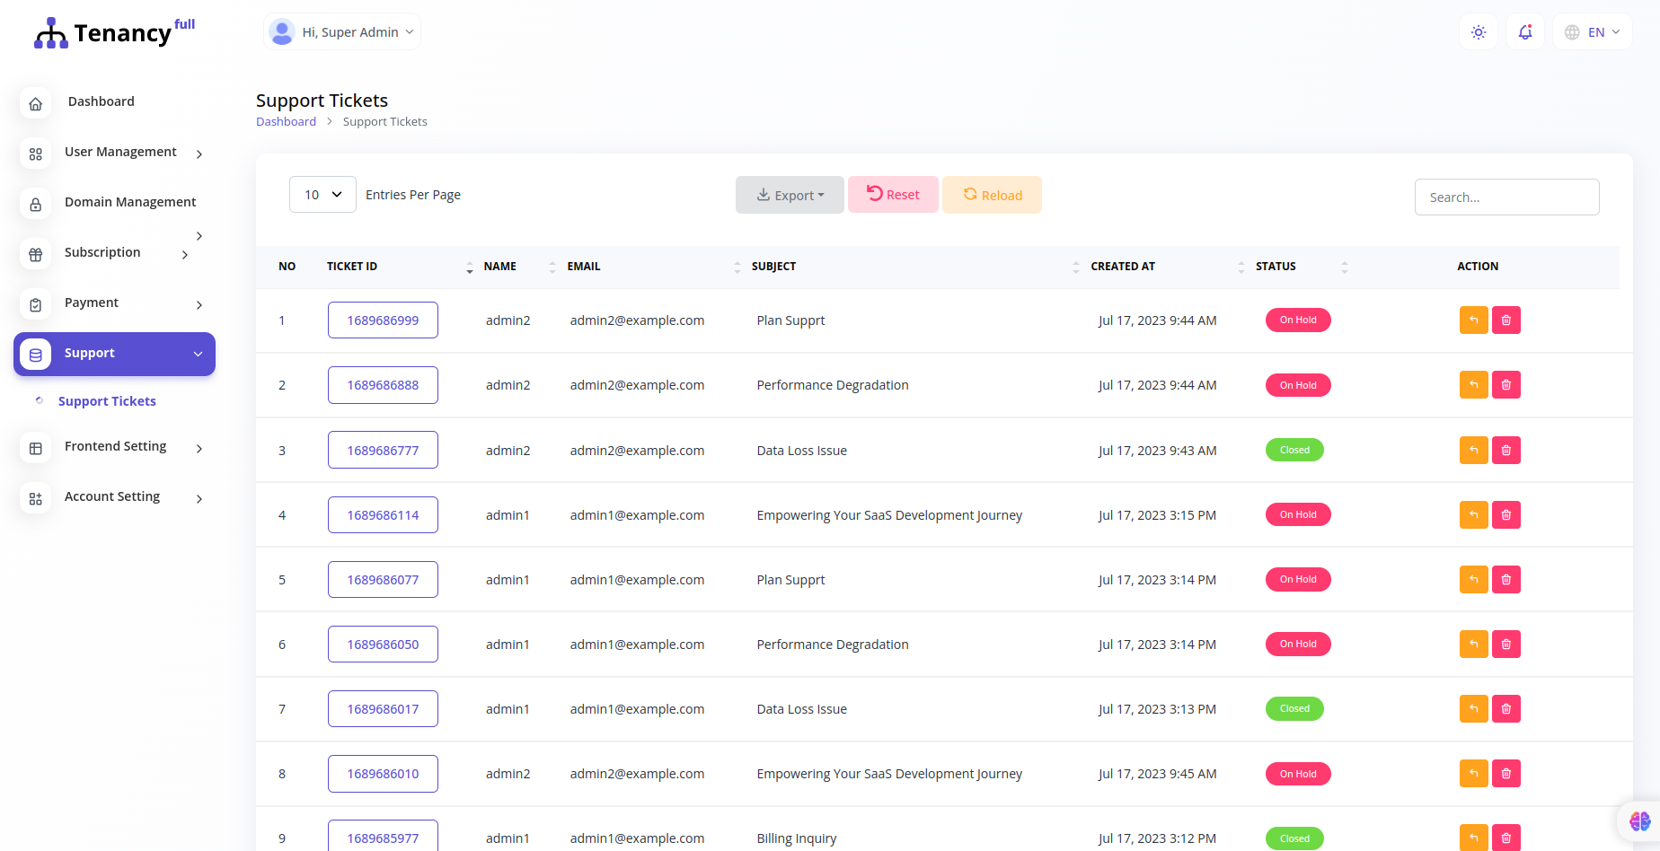This screenshot has height=851, width=1660.
Task: Delete ticket 1689686114 with the trash icon
Action: pyautogui.click(x=1505, y=515)
